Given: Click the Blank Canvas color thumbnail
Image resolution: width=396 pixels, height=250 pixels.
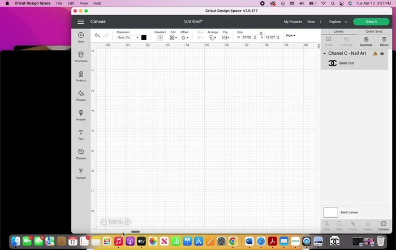Looking at the screenshot, I should [x=330, y=212].
